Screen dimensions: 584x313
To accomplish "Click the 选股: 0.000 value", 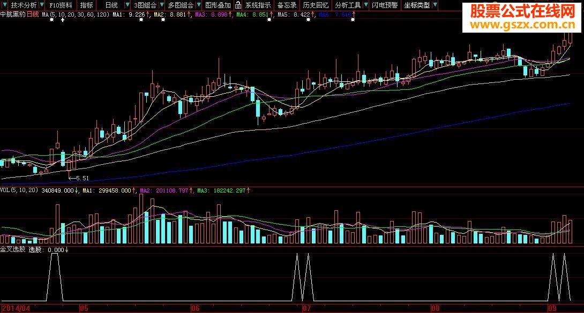I will coord(47,249).
